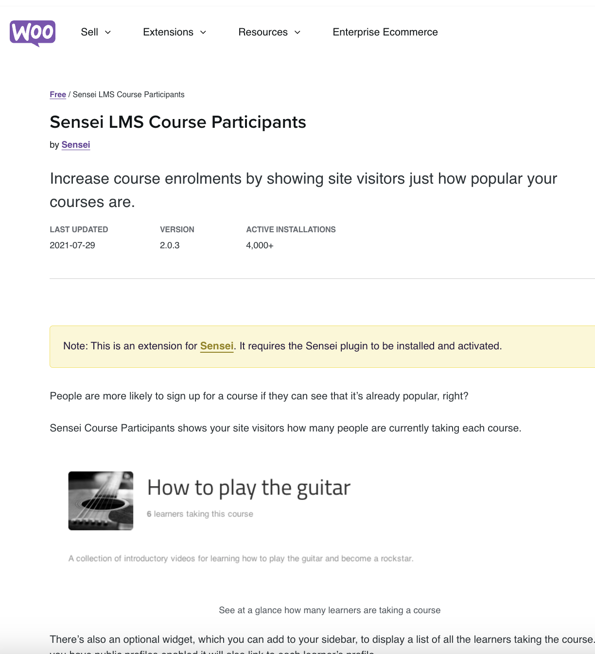Open the Extensions menu
This screenshot has height=654, width=595.
168,32
